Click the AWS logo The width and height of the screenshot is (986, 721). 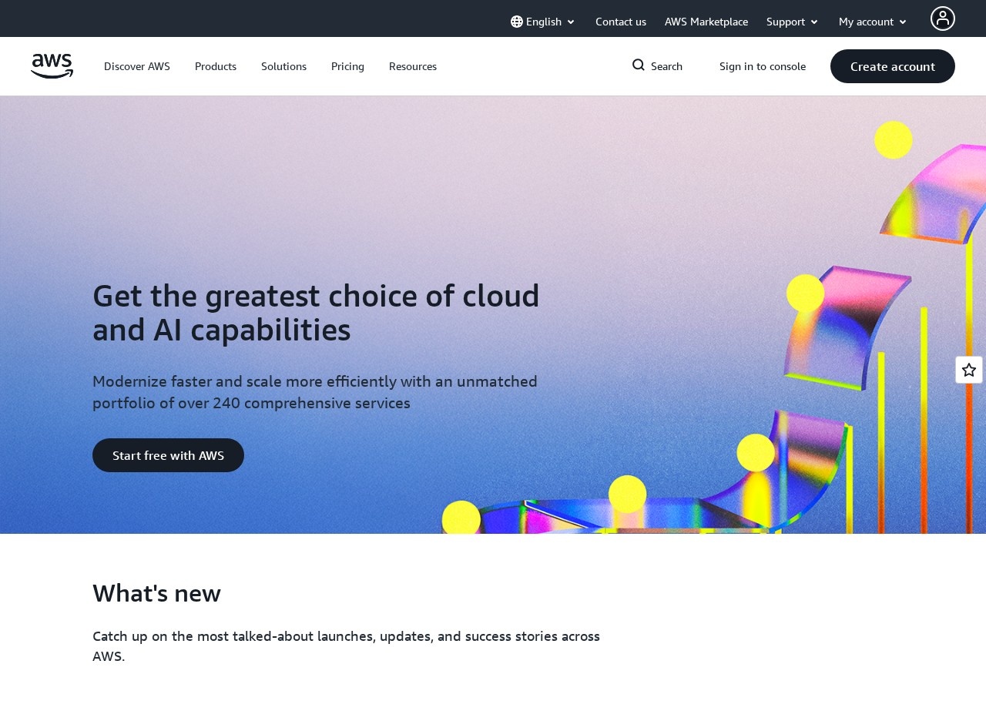point(52,66)
